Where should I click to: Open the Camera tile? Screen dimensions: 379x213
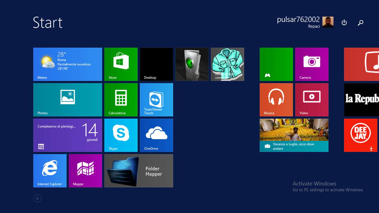(x=312, y=64)
